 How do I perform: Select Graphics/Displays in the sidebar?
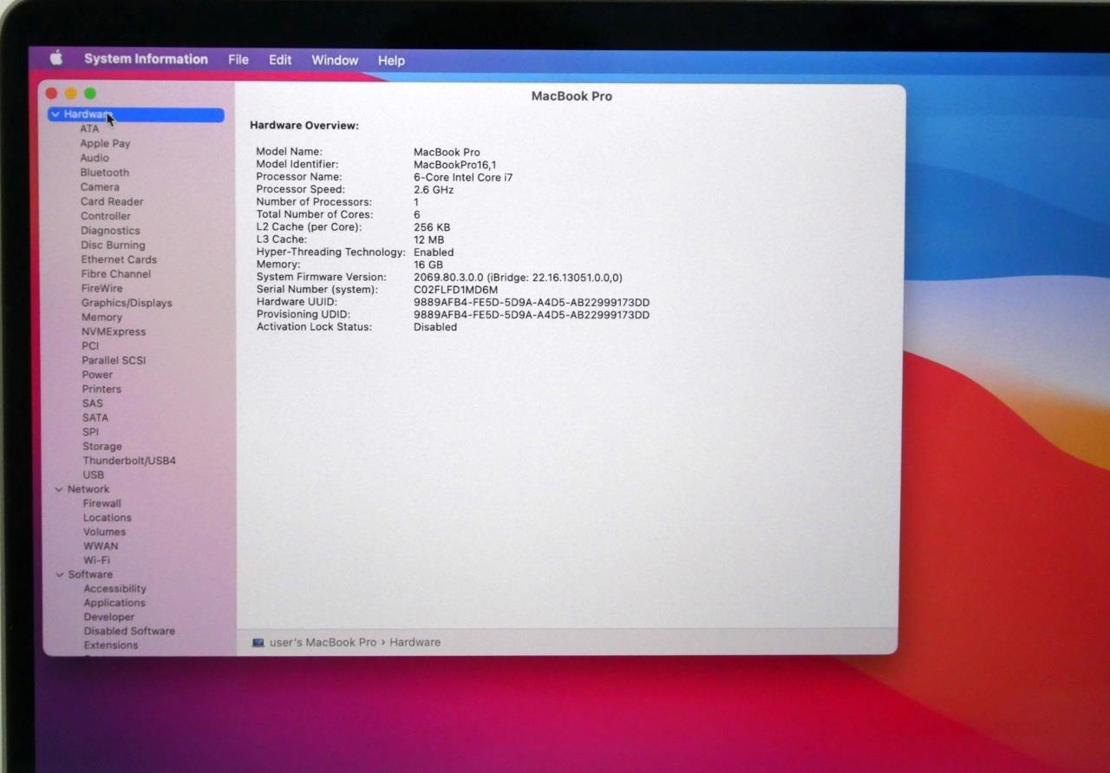coord(127,303)
